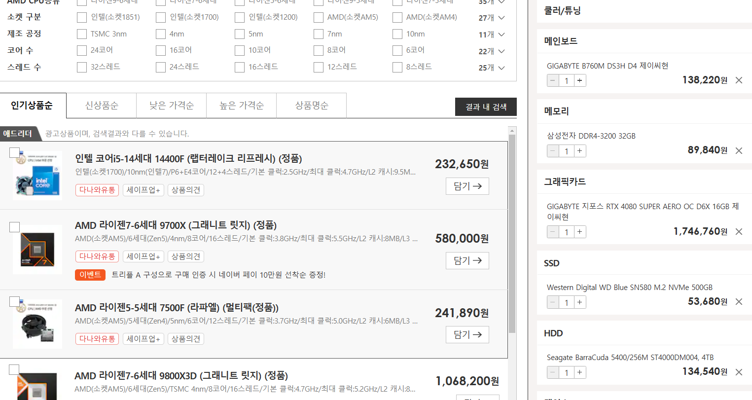Edit quantity field for RTX 4080 SUPER
The height and width of the screenshot is (400, 752).
[567, 232]
